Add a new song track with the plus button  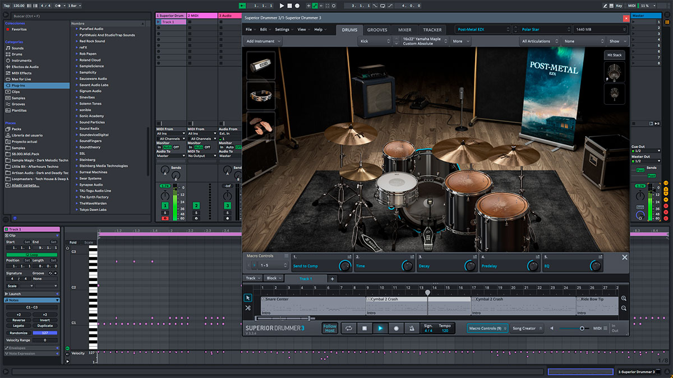tap(332, 278)
